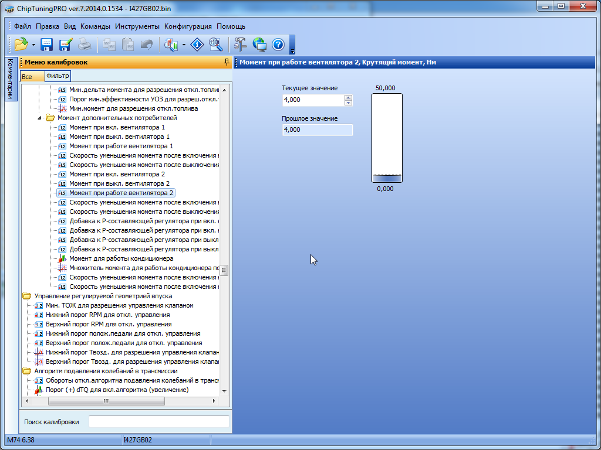Click the blue question mark help icon

278,45
